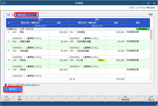
Task: Click the scroll up arrow of the table
Action: [x=151, y=29]
